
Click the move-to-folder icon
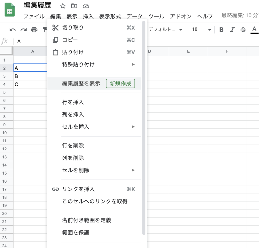pos(74,6)
